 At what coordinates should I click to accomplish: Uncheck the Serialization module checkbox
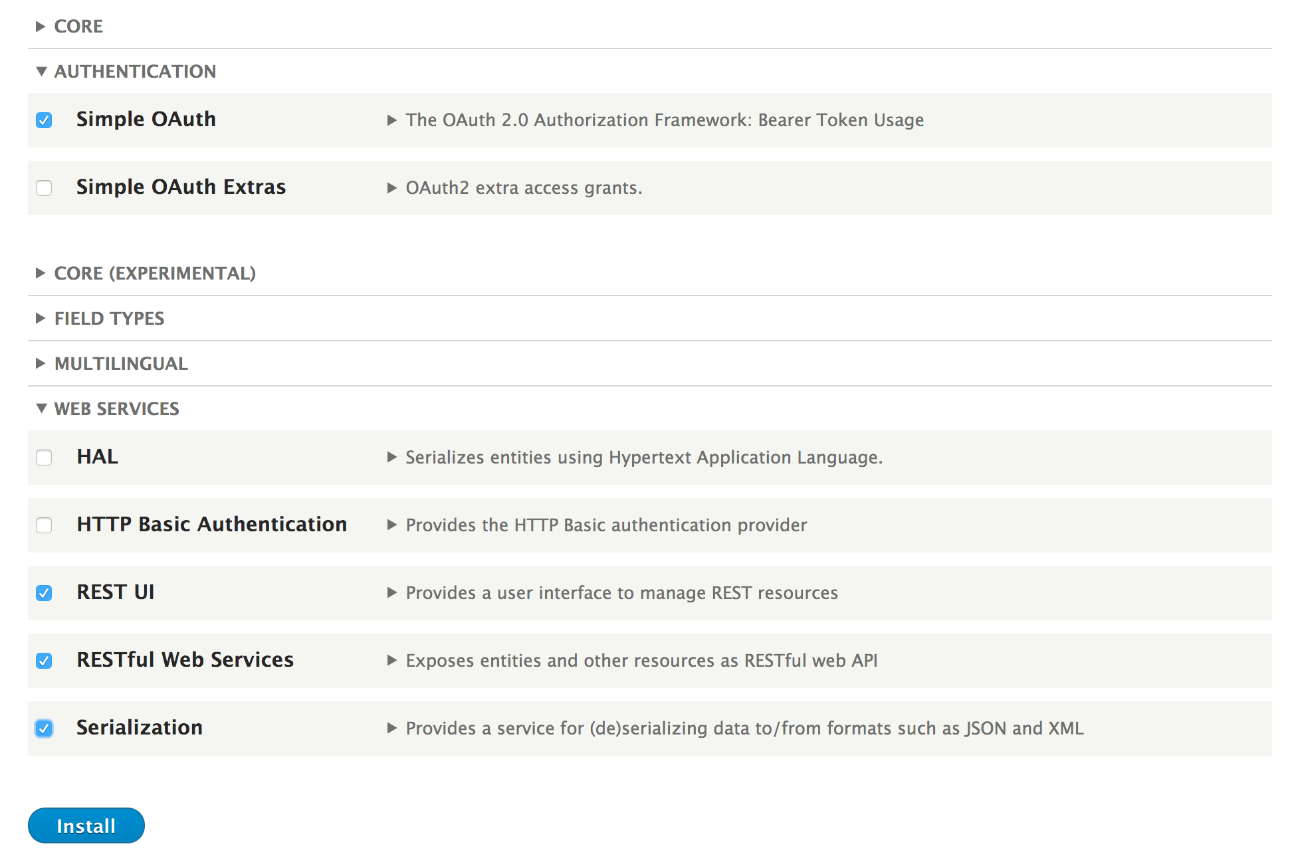coord(45,729)
